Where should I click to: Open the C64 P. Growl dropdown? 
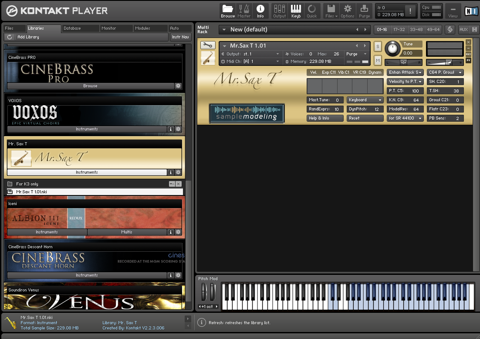pyautogui.click(x=445, y=72)
